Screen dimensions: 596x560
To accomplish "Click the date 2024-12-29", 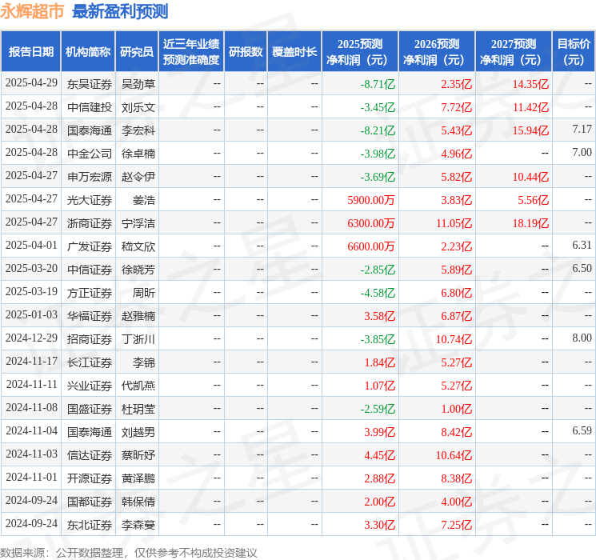I will 31,338.
